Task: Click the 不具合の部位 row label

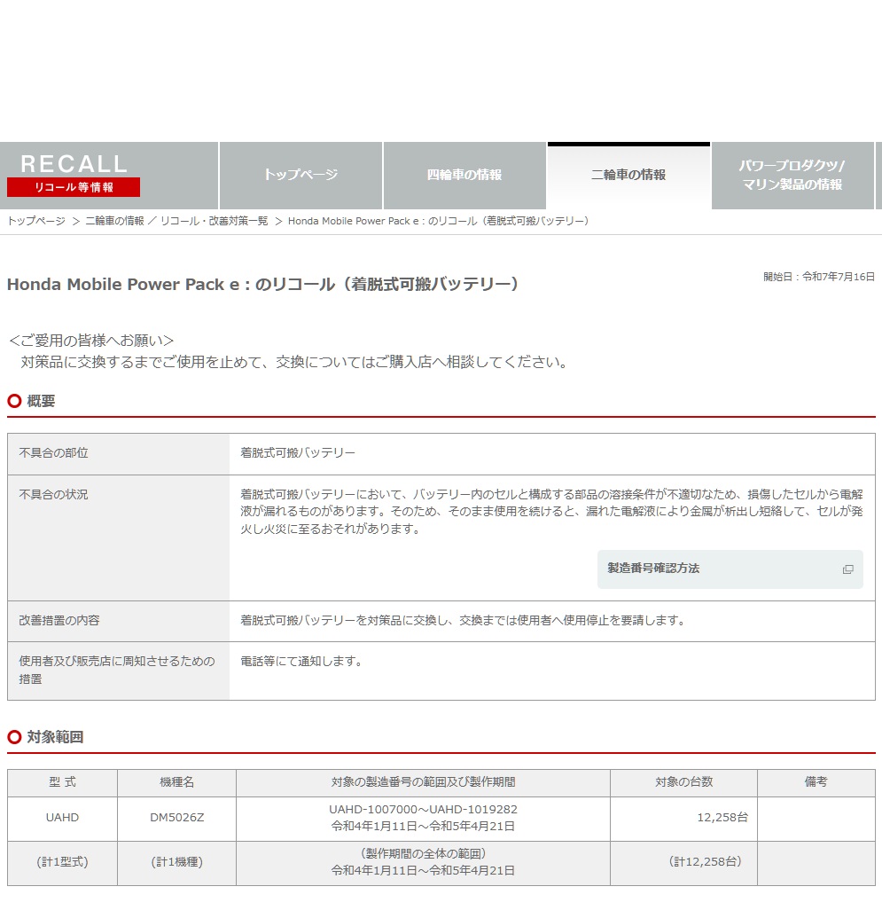Action: (53, 452)
